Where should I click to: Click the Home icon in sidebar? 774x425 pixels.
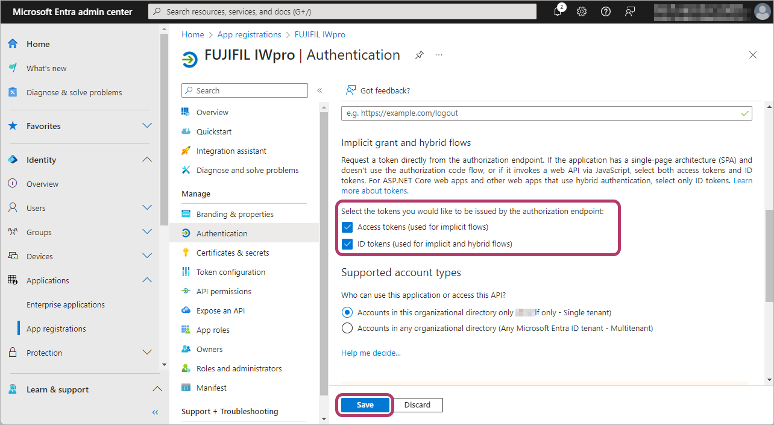pyautogui.click(x=13, y=44)
